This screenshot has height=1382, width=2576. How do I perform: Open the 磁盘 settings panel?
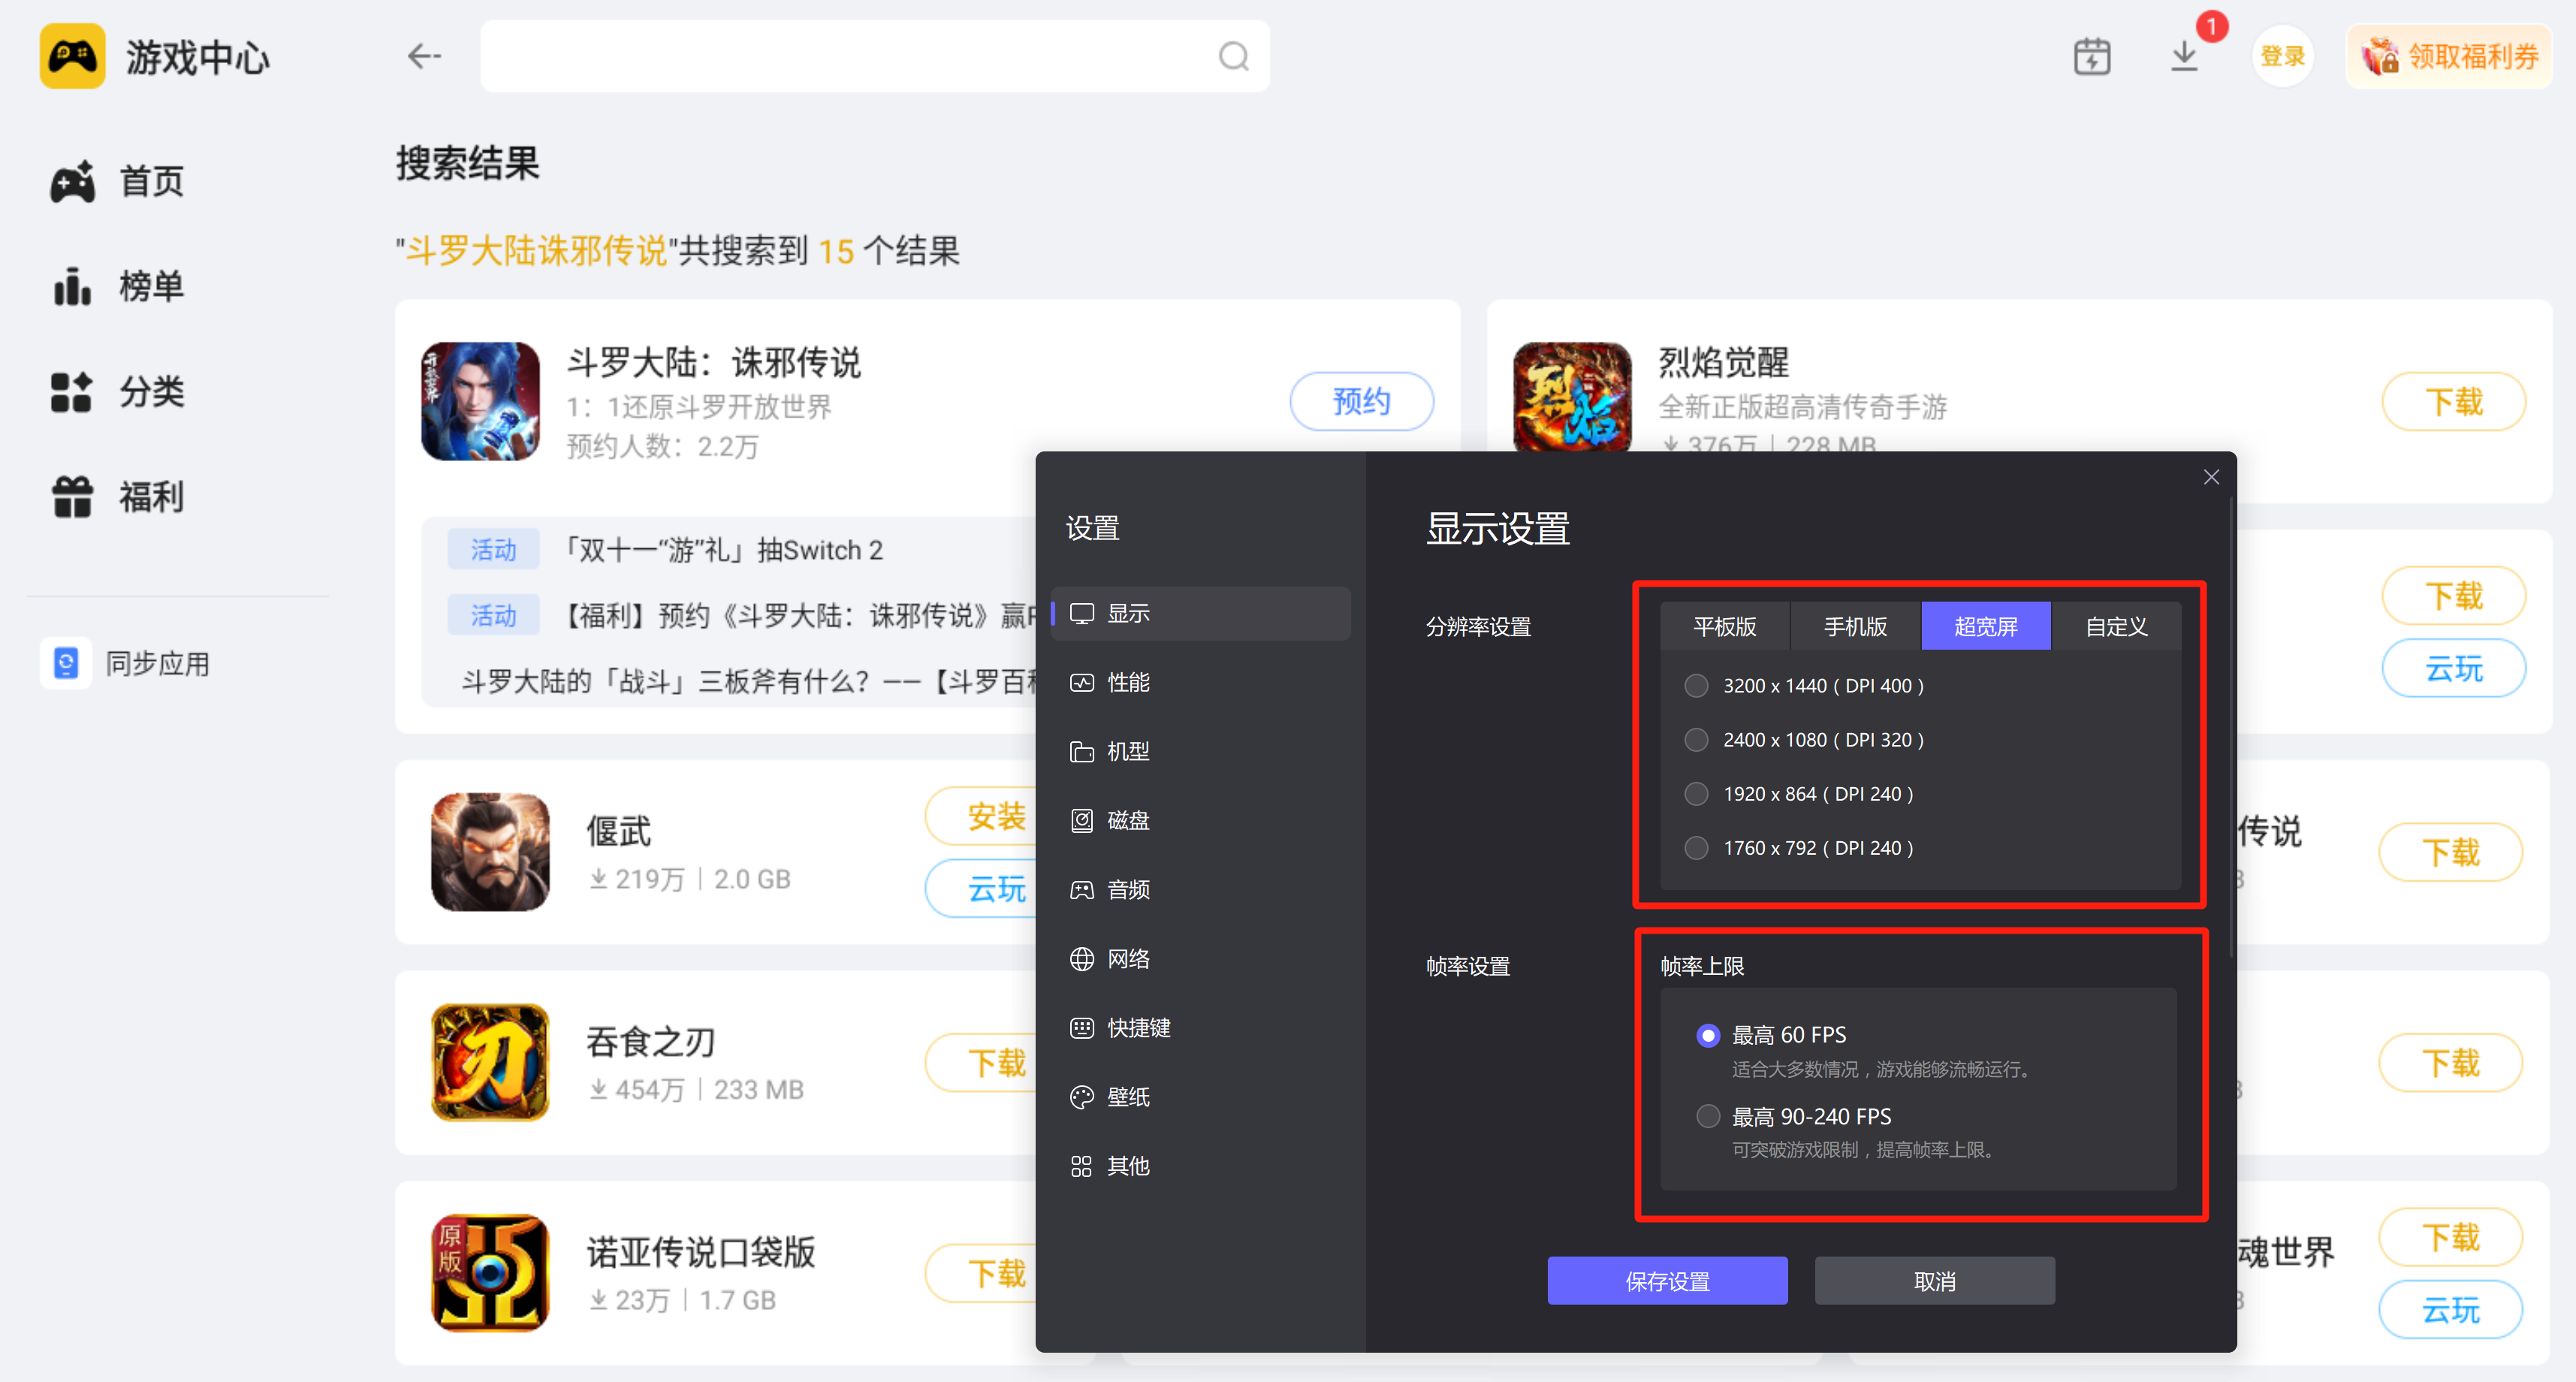[x=1127, y=820]
